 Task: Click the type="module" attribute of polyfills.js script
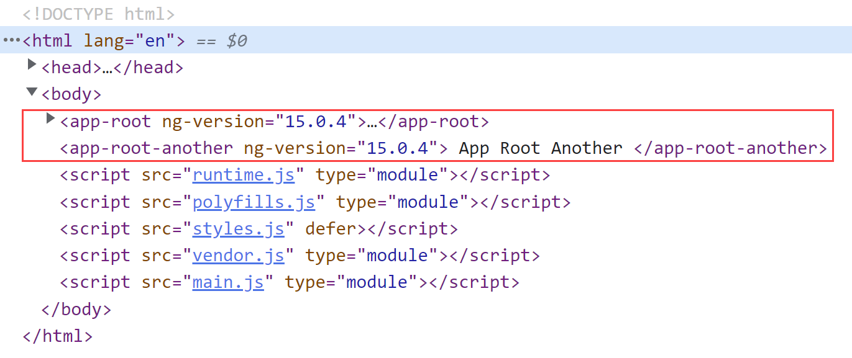pyautogui.click(x=403, y=202)
